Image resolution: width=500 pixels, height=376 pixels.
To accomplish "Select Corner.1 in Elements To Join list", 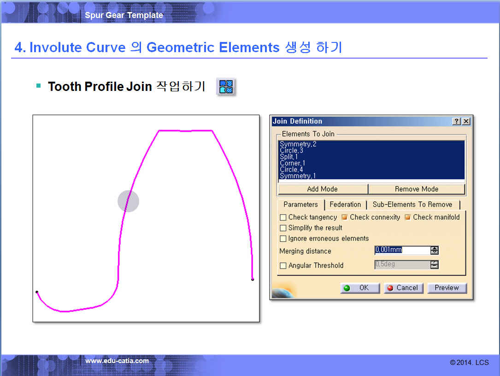I will coord(293,163).
